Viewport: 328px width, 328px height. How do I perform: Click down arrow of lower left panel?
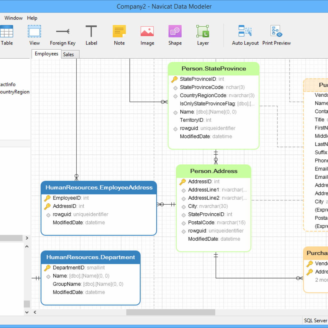[x=27, y=312]
